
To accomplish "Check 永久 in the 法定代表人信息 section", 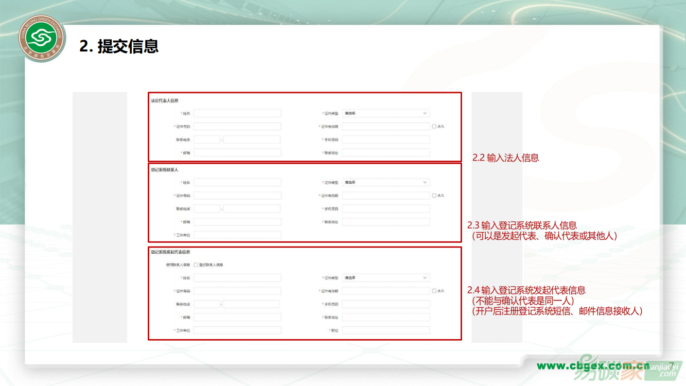I will (434, 126).
